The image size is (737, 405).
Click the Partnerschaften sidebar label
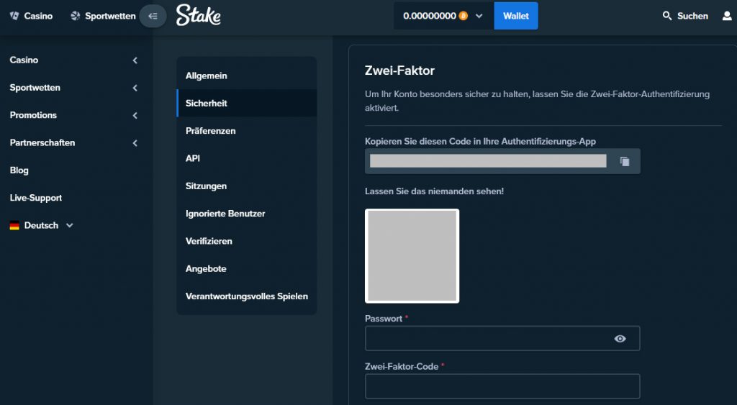[x=42, y=143]
